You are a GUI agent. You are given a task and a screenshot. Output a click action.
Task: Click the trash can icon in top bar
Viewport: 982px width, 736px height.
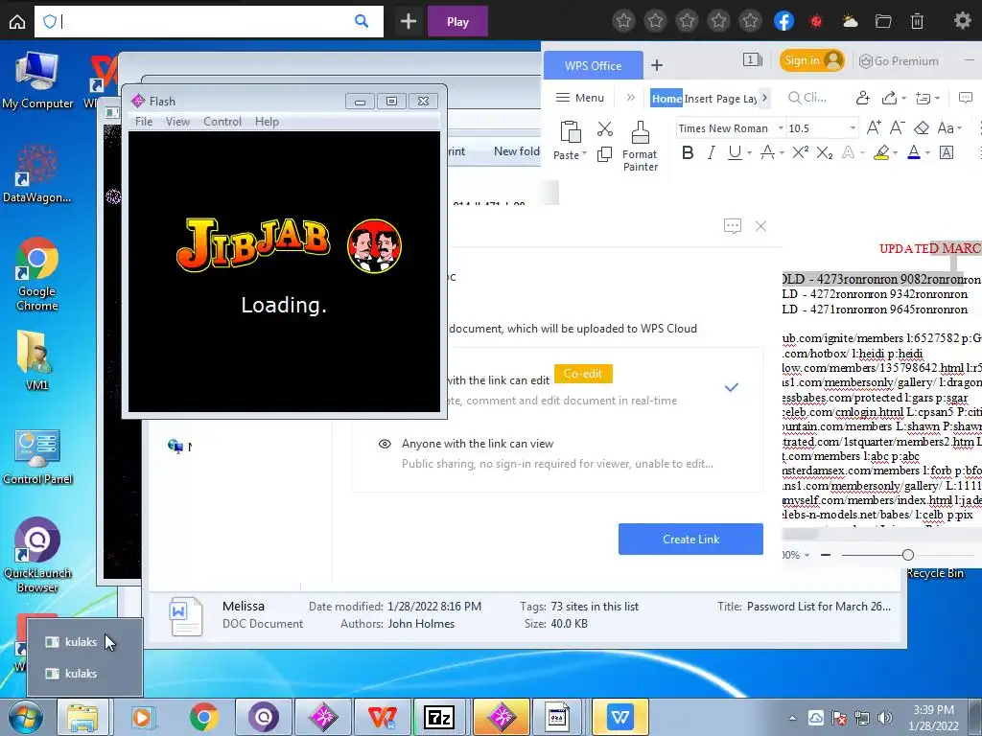(917, 21)
